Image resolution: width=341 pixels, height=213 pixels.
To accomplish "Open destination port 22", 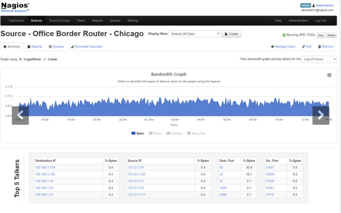I will (x=221, y=174).
